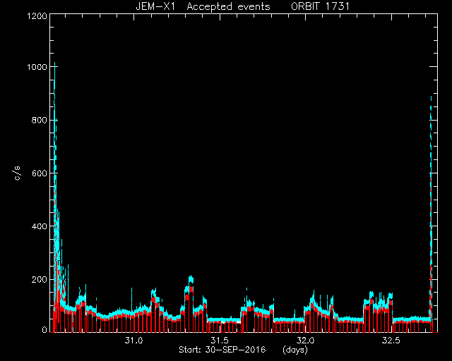Image resolution: width=452 pixels, height=361 pixels.
Task: Click the 31.0 x-axis tick label
Action: tap(133, 341)
